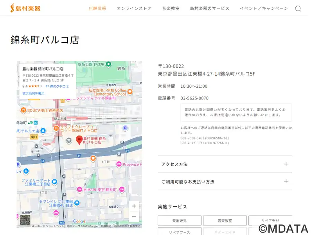Viewport: 313px width, 235px height.
Task: Click 錦糸公園 野球場 green marker
Action: tap(108, 64)
